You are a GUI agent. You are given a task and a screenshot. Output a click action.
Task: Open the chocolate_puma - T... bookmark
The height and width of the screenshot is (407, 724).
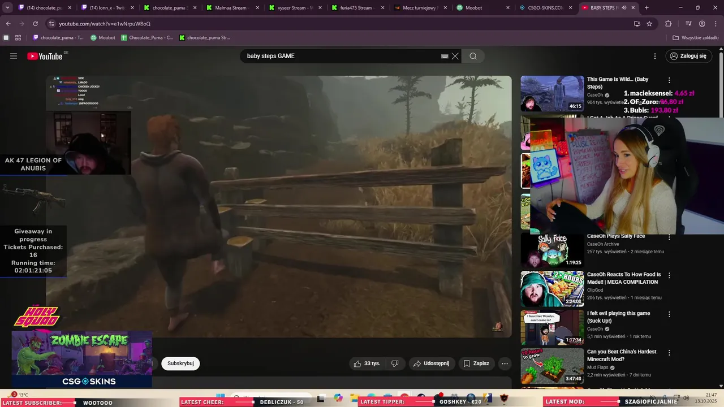click(x=58, y=38)
